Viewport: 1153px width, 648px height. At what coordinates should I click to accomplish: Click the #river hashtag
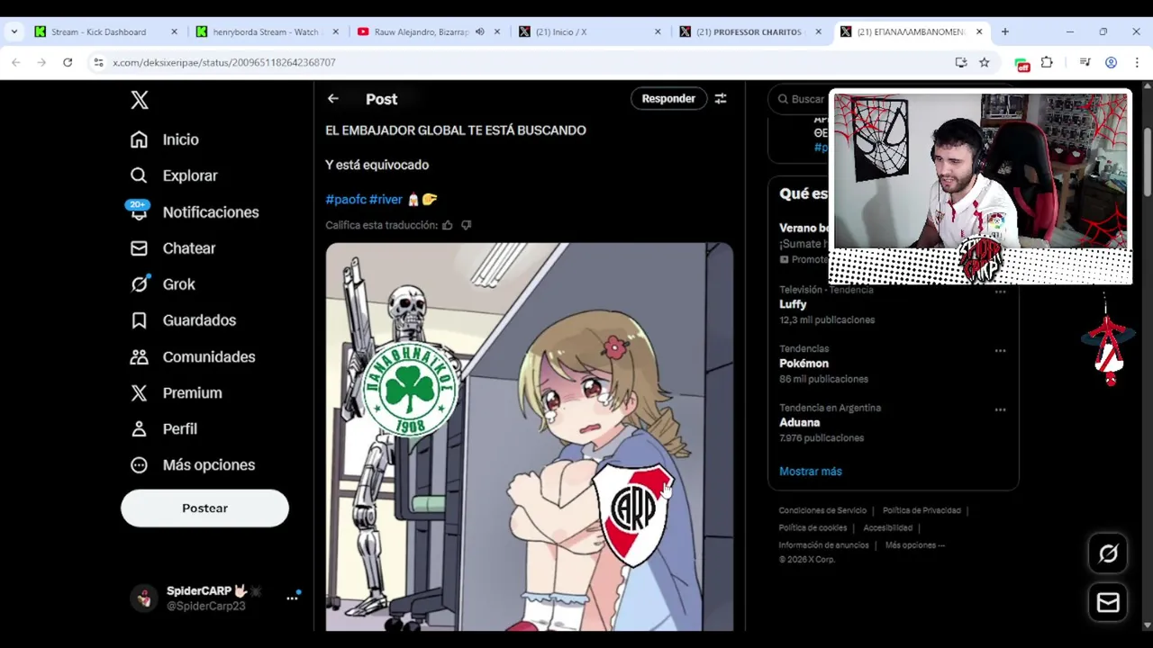[x=386, y=200]
